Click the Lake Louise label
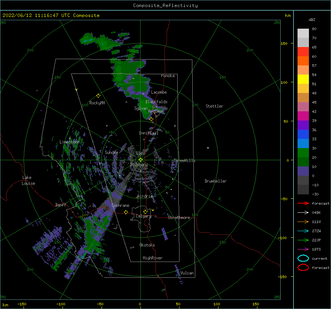The height and width of the screenshot is (309, 331). pos(28,180)
